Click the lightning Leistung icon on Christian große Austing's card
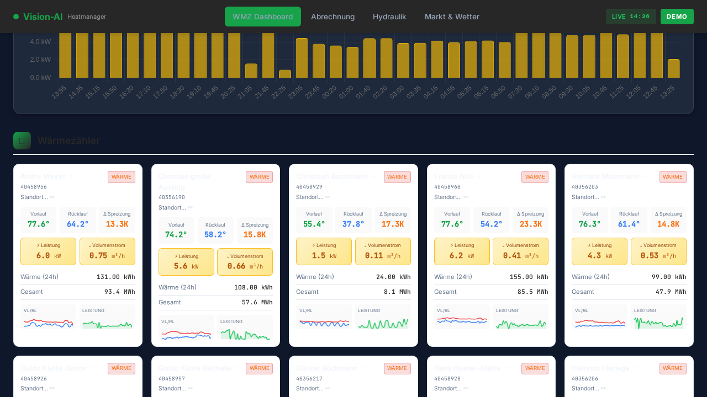This screenshot has width=707, height=397. 176,256
